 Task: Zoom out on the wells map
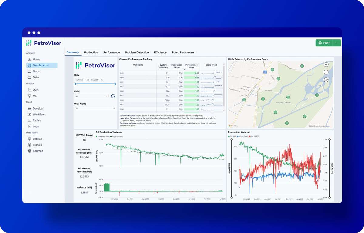(326, 72)
